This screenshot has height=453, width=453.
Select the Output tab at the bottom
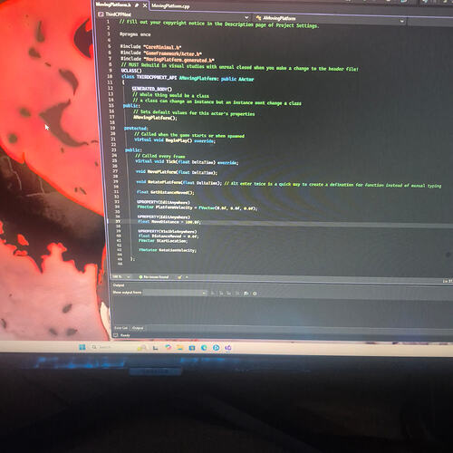tap(138, 328)
